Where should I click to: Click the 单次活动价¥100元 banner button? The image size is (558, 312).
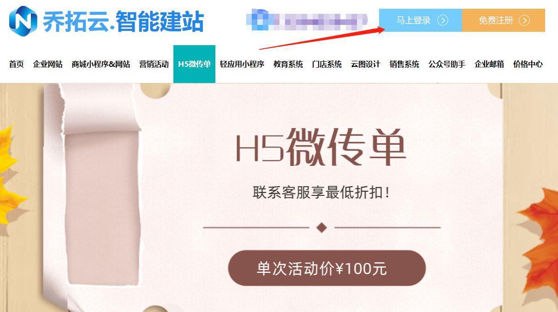click(327, 268)
